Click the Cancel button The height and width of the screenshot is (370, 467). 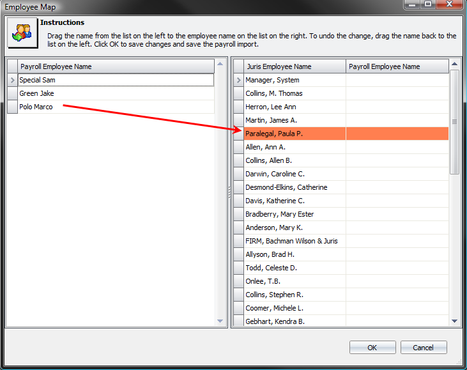(x=423, y=348)
